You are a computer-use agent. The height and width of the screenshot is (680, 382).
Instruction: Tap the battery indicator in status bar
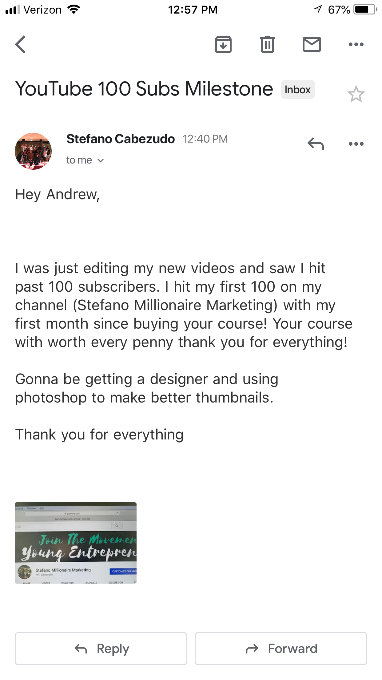click(x=365, y=10)
